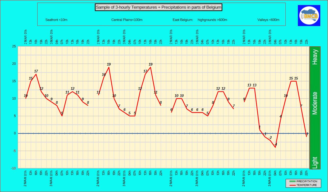
Task: Select the -4 temperature data label
Action: (275, 144)
